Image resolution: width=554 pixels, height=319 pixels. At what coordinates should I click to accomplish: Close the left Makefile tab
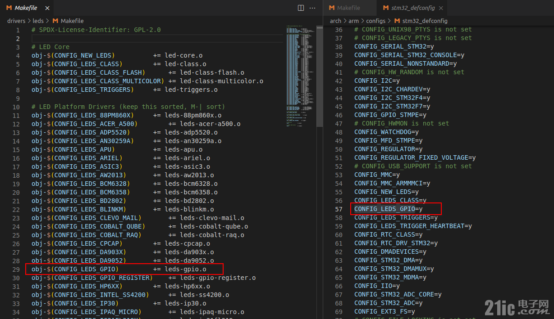pyautogui.click(x=46, y=8)
